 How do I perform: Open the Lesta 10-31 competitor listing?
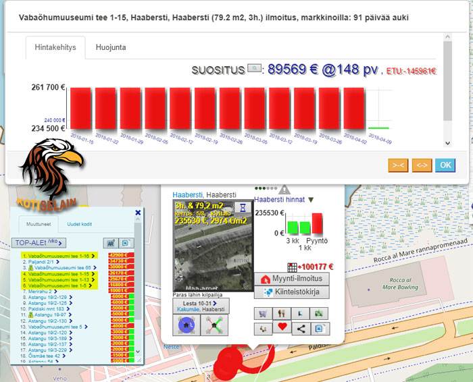pyautogui.click(x=200, y=303)
